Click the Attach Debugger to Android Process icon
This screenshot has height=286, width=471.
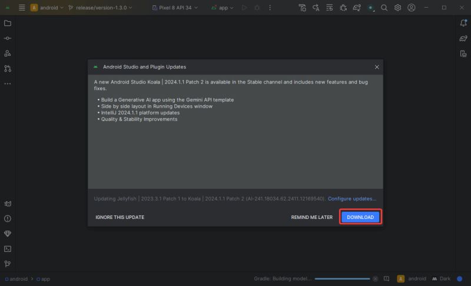point(343,8)
